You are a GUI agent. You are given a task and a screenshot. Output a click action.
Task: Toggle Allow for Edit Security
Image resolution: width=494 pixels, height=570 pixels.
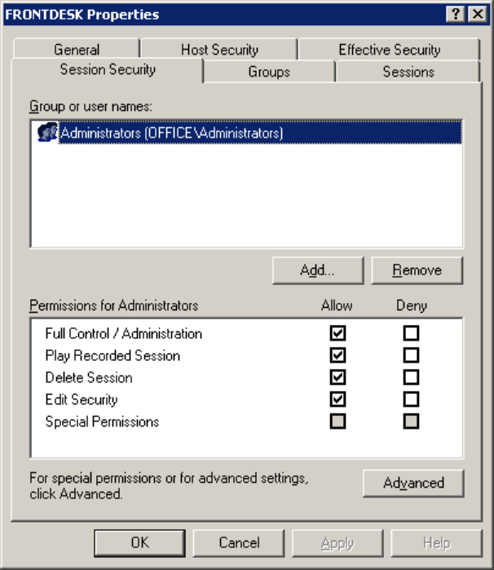point(337,400)
